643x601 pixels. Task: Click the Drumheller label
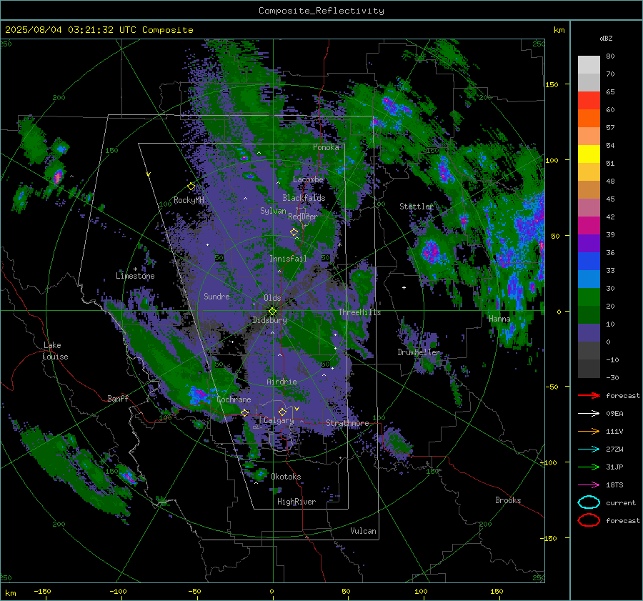[x=419, y=352]
